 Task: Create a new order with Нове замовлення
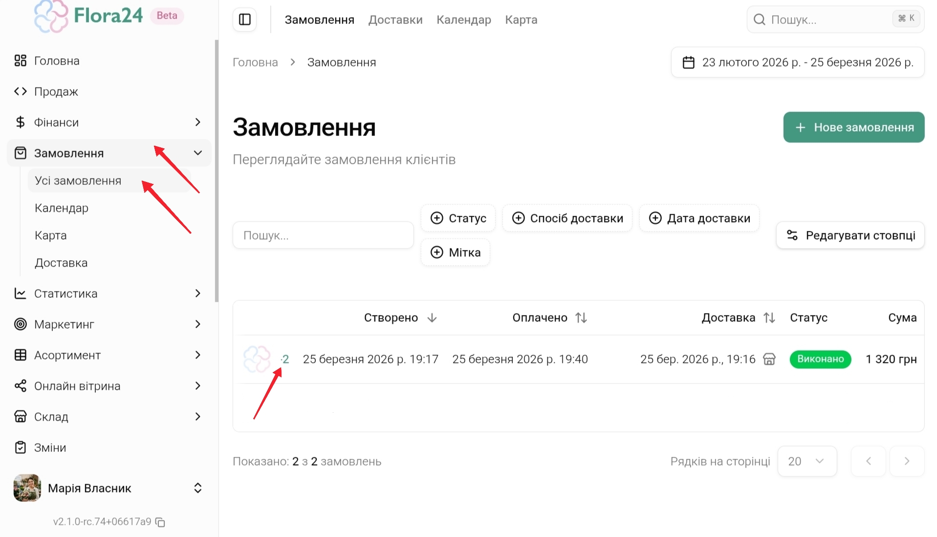click(x=853, y=127)
